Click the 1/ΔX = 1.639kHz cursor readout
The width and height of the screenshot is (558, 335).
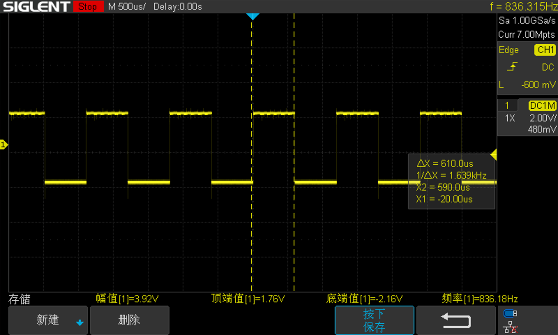pyautogui.click(x=451, y=176)
